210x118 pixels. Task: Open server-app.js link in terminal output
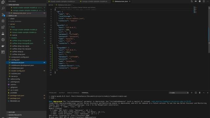click(171, 101)
